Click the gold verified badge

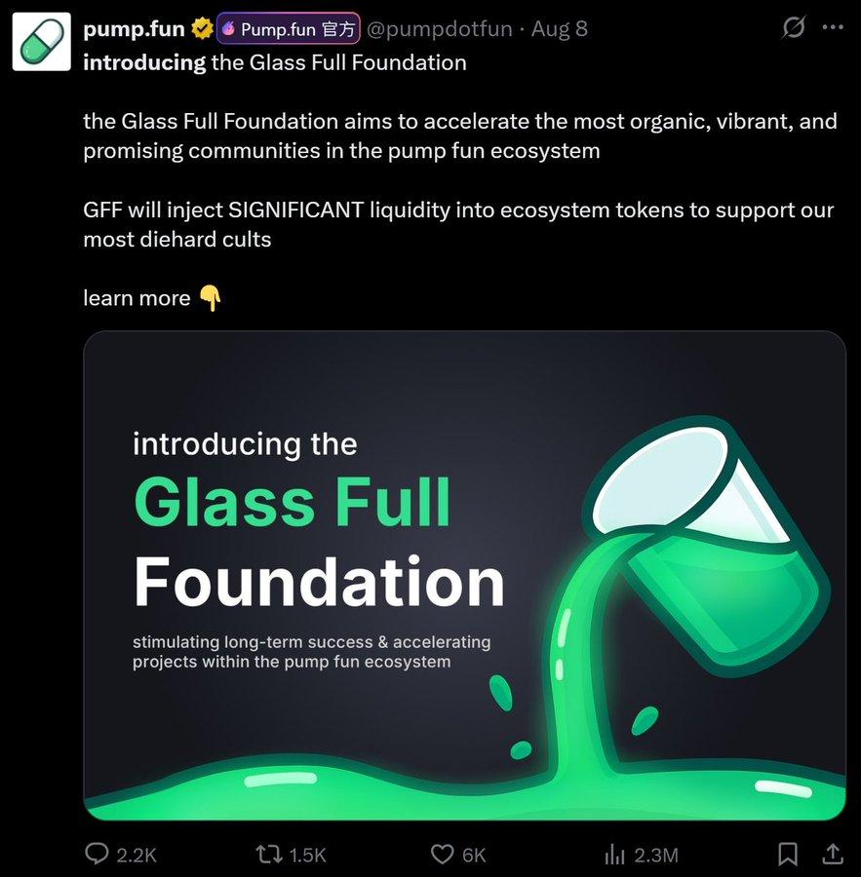(x=202, y=29)
